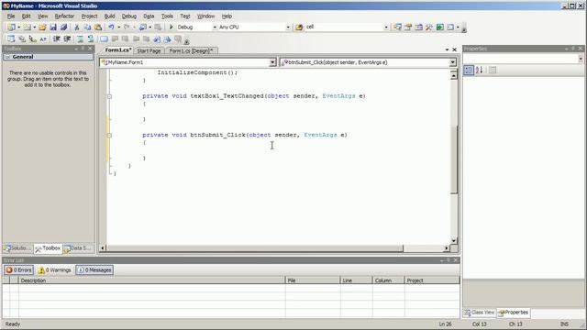Viewport: 587px width, 330px height.
Task: Toggle auto-hide pin on Properties panel
Action: (x=573, y=49)
